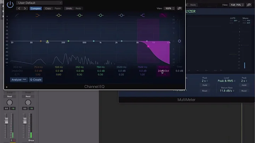Open the Peak & RMS Level dropdown
Screen dimensions: 255x143
tap(227, 81)
